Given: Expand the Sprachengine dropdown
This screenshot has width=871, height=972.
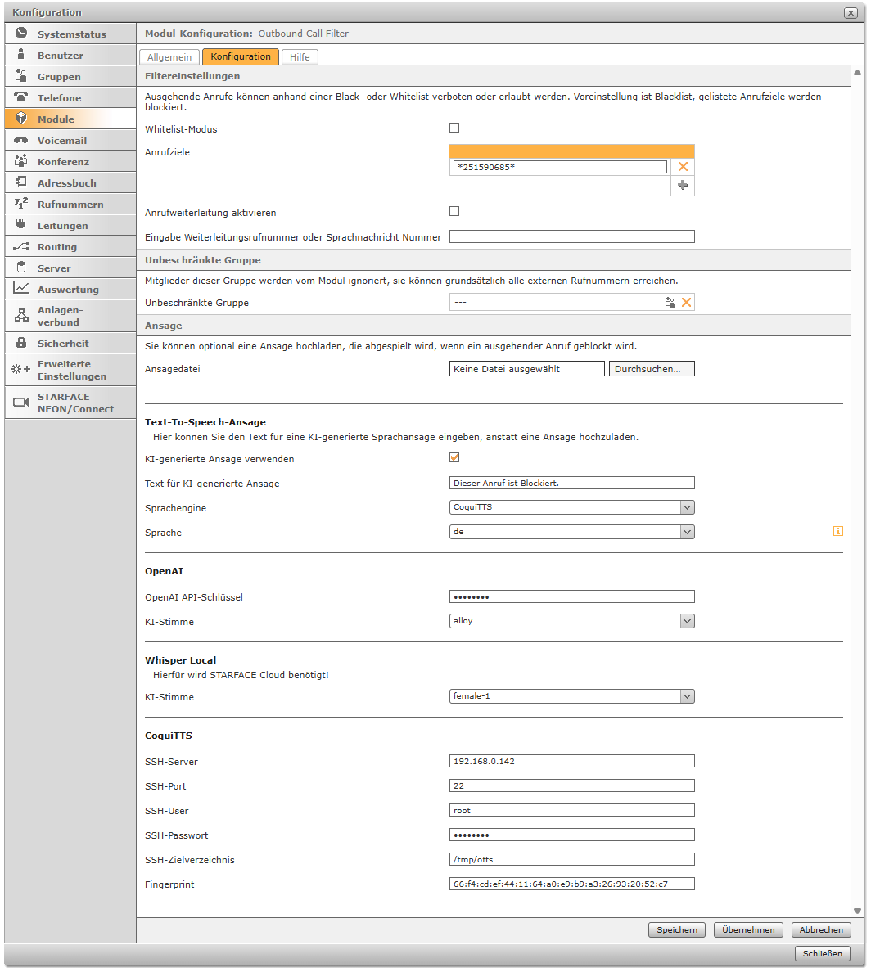Looking at the screenshot, I should (687, 507).
